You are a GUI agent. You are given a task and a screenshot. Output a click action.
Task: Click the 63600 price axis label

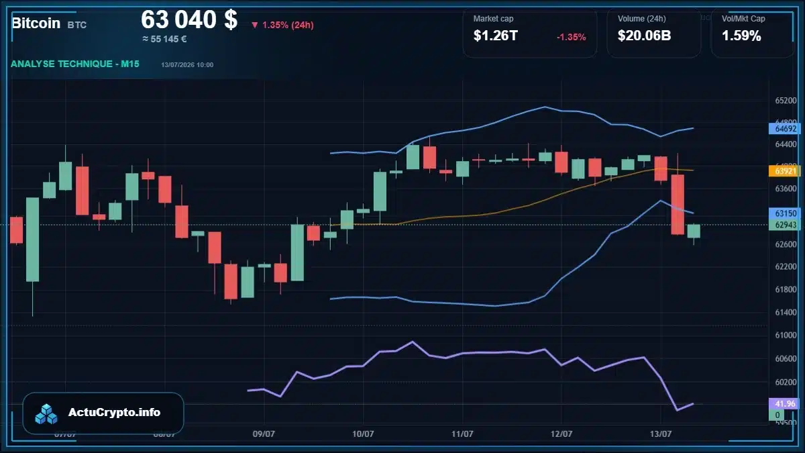point(785,189)
